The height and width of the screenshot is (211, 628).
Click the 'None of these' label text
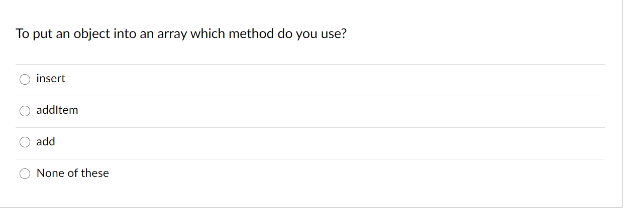pos(73,173)
